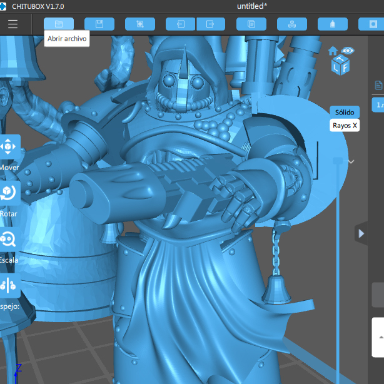The image size is (384, 384).
Task: Choose Rayos X render mode
Action: point(345,125)
